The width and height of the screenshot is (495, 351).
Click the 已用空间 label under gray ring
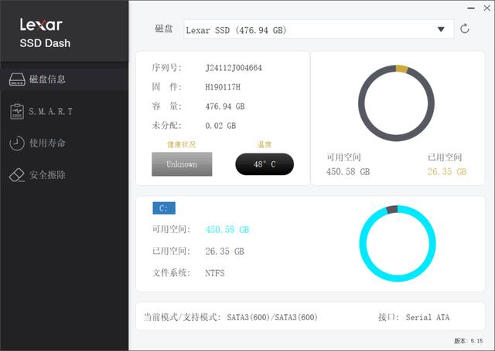(445, 157)
